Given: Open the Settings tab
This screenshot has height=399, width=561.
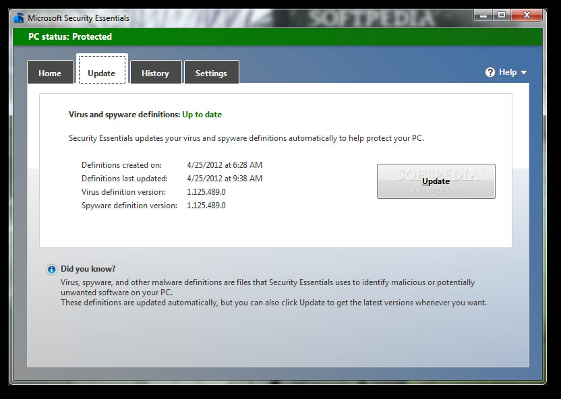Looking at the screenshot, I should [212, 73].
